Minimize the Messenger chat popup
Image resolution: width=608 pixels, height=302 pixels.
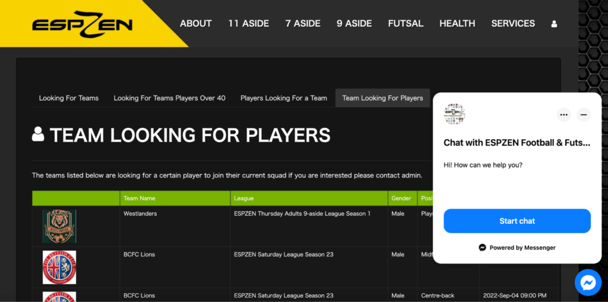584,115
